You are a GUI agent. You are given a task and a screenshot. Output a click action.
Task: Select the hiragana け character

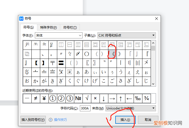click(x=87, y=81)
